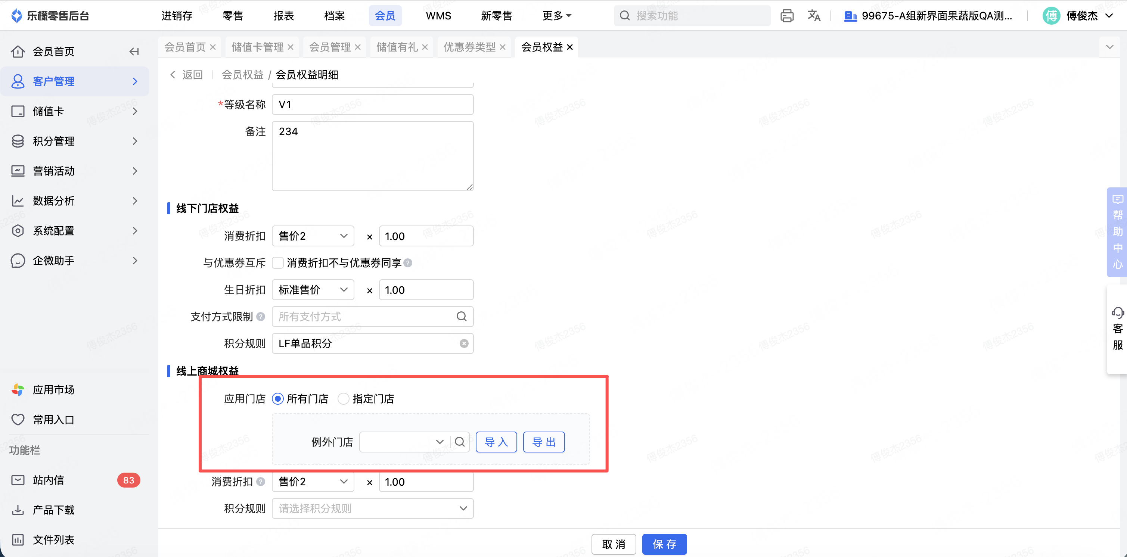
Task: Click the search icon beside 例外门店
Action: pyautogui.click(x=459, y=442)
